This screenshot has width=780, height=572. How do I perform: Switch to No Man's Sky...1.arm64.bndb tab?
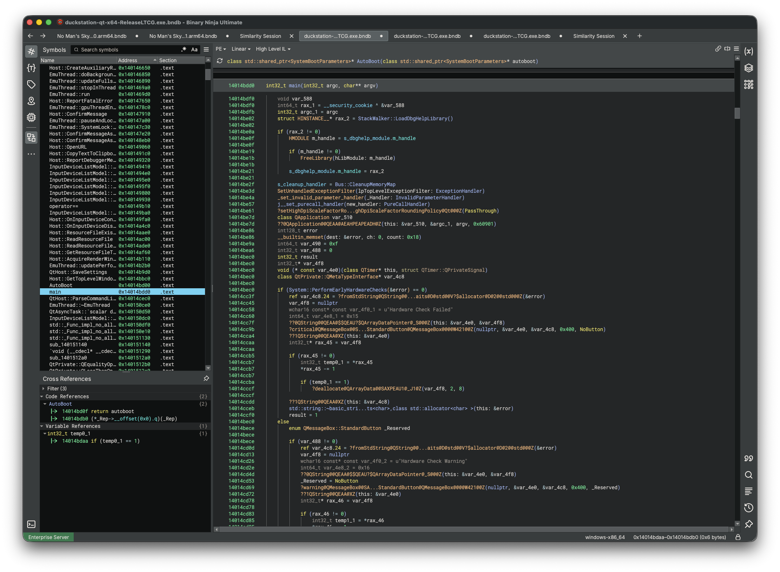(x=183, y=36)
